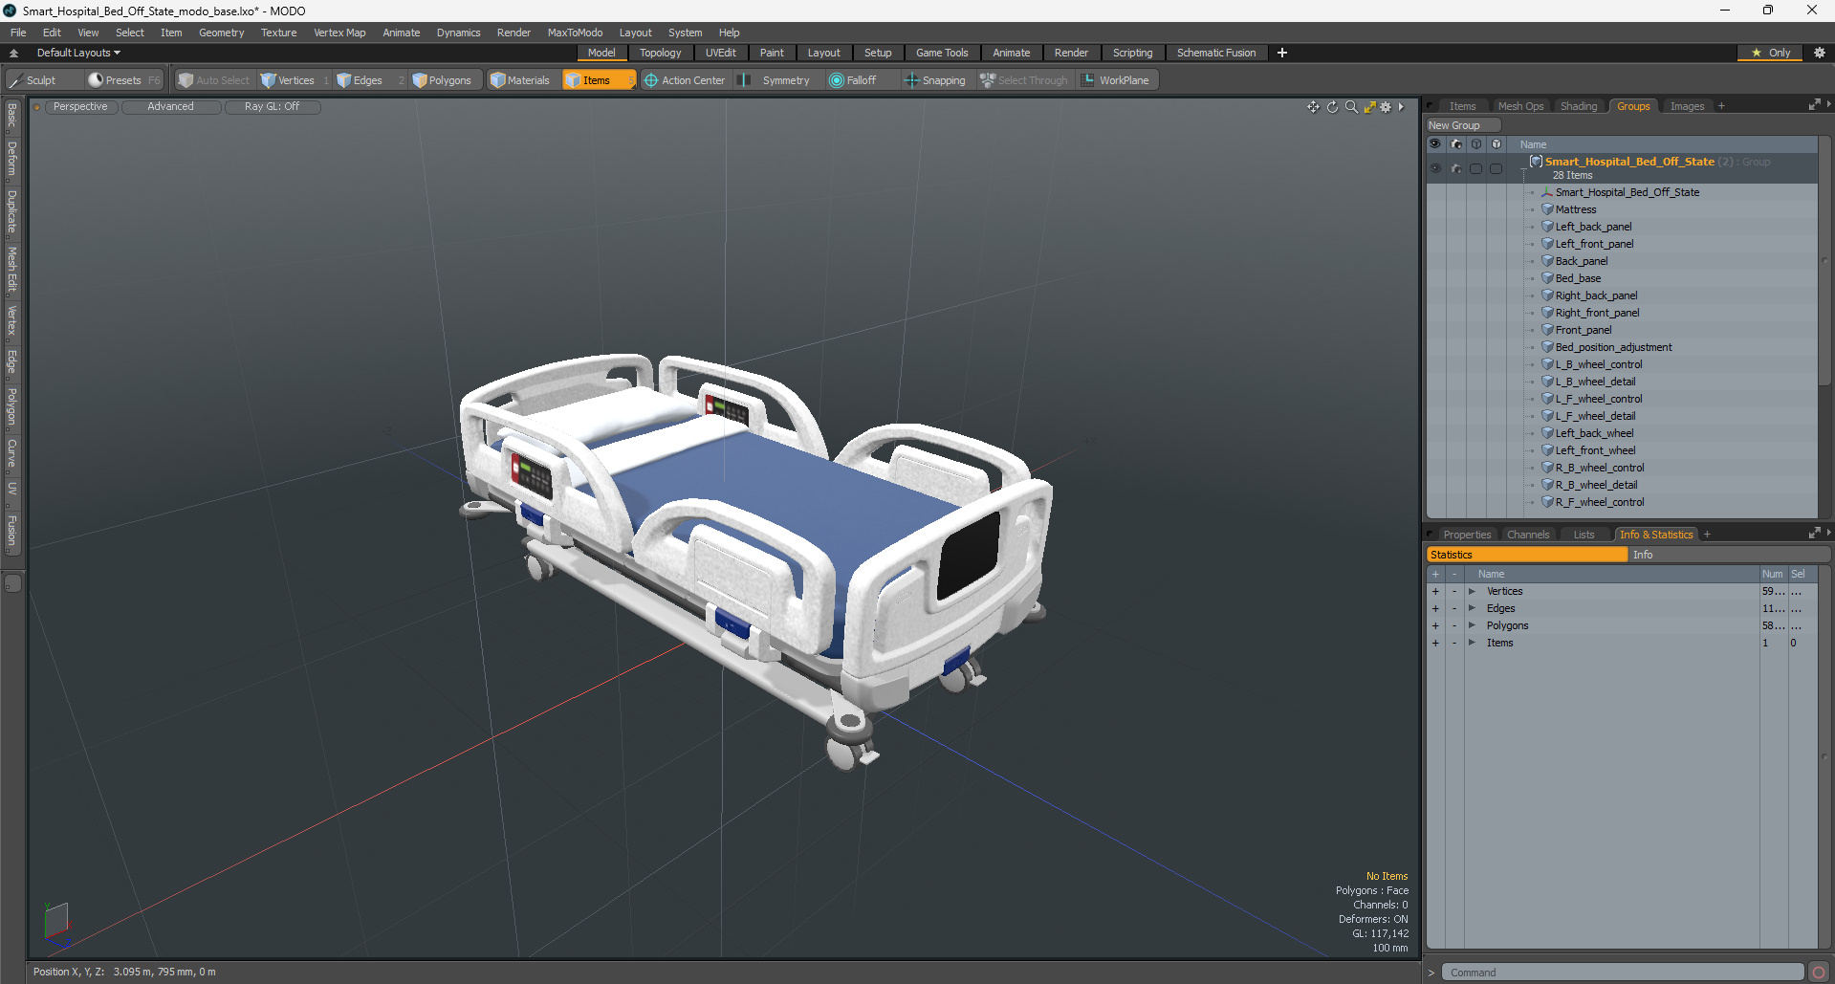Activate Items selection mode
This screenshot has height=984, width=1835.
(599, 80)
